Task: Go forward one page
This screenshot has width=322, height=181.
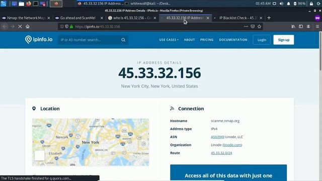Action: [x=12, y=27]
